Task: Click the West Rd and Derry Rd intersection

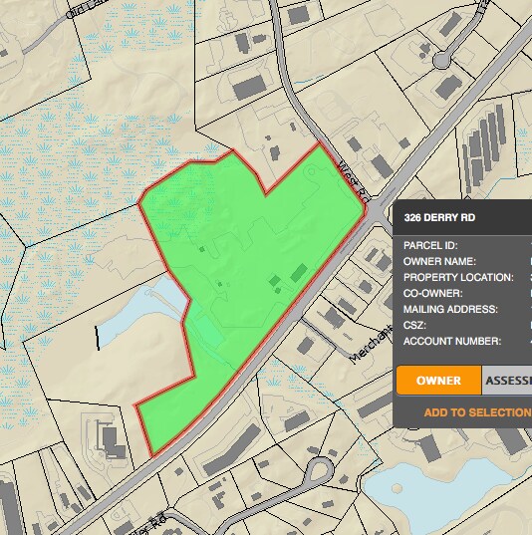Action: tap(376, 211)
